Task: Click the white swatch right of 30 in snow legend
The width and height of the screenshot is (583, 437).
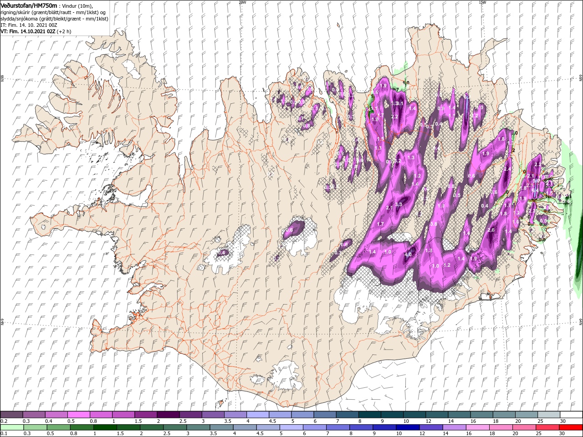Action: point(572,415)
